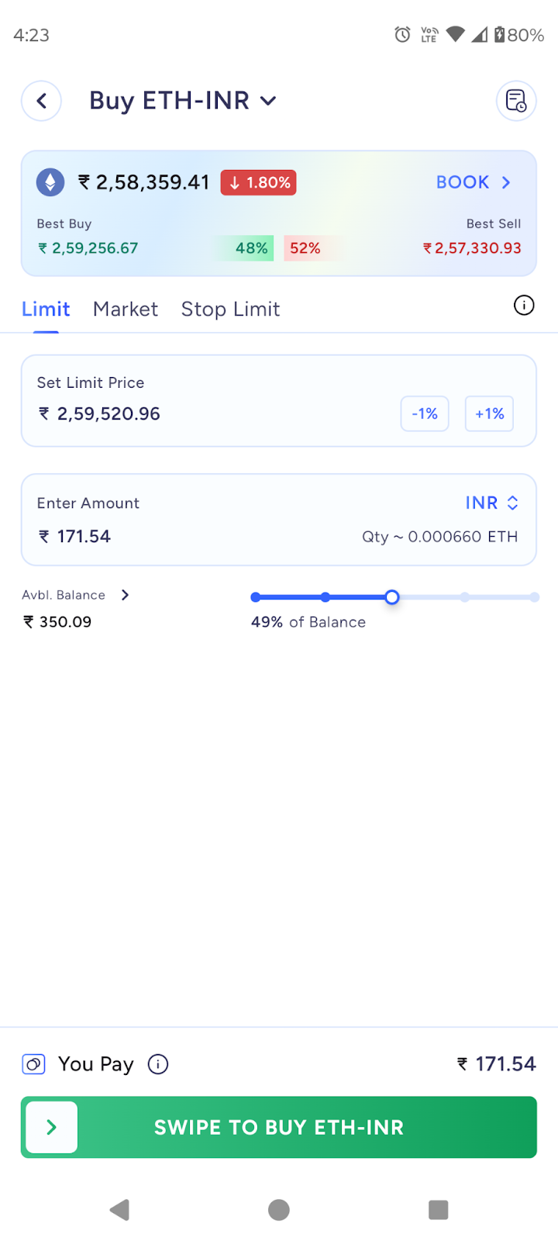Toggle amount currency INR switcher

coord(491,503)
